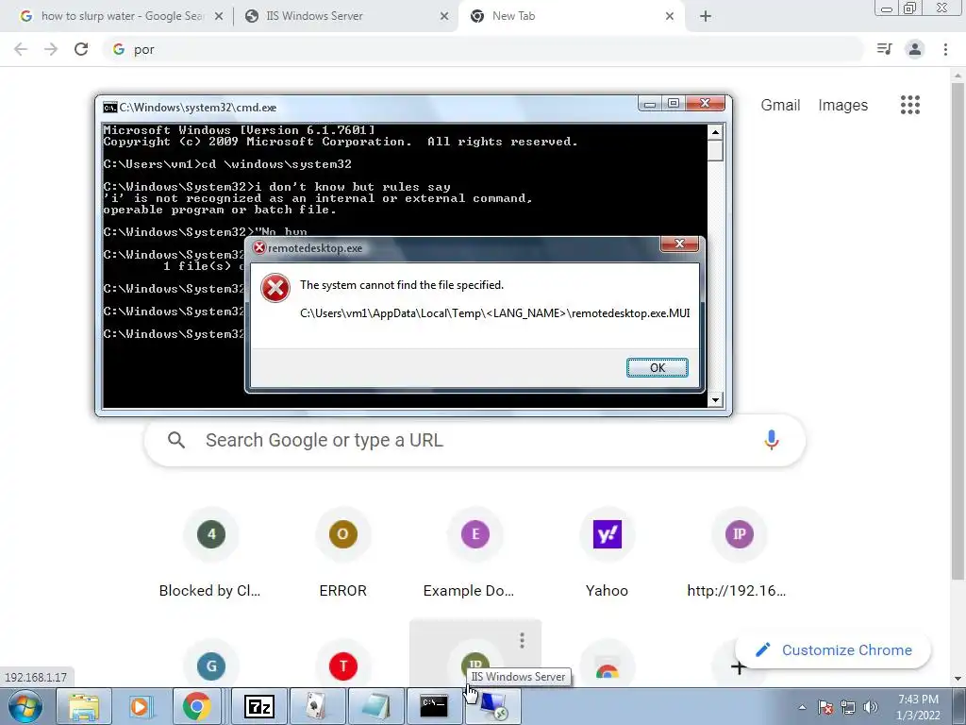Click the cmd.exe title bar icon
Screen dimensions: 966x725
point(109,108)
